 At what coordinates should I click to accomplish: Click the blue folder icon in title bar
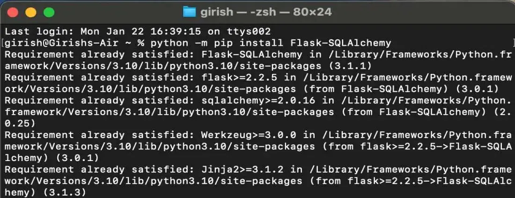tap(189, 12)
